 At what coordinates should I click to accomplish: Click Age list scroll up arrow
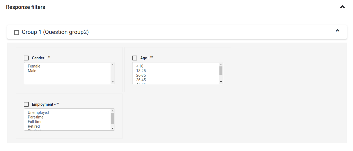[x=221, y=65]
